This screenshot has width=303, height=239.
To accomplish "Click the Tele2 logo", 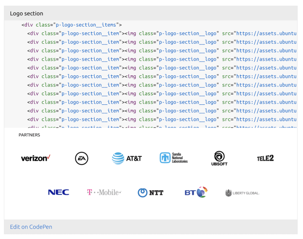I will pos(265,158).
